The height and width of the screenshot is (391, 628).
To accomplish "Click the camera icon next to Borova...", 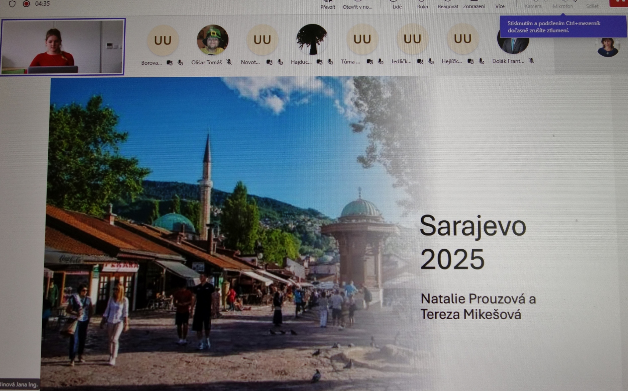I will 169,63.
